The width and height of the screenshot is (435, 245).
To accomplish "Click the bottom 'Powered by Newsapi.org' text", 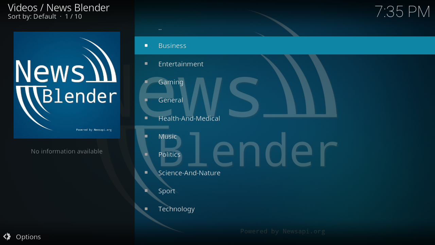I will (282, 231).
